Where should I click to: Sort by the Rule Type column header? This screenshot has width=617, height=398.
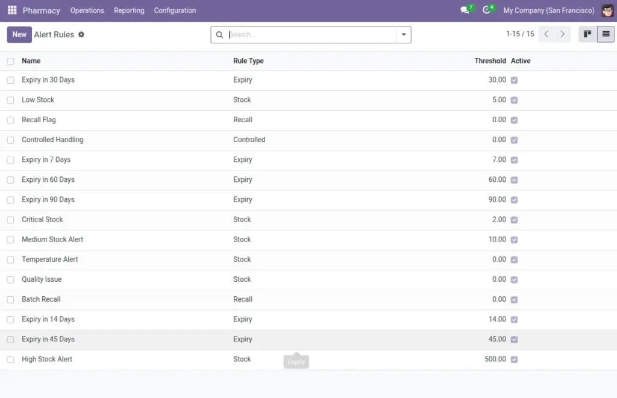(248, 61)
